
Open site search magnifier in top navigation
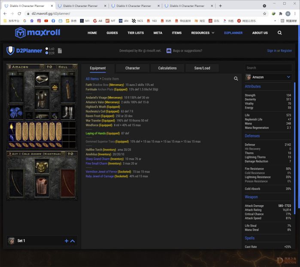(279, 33)
